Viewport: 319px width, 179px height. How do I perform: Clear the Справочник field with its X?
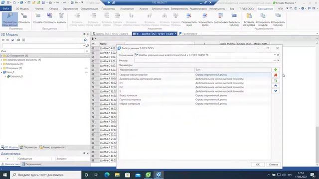pyautogui.click(x=278, y=55)
